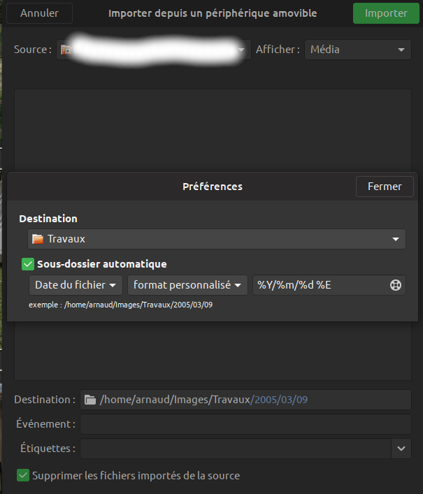Open the Travaux destination dropdown

[x=217, y=239]
